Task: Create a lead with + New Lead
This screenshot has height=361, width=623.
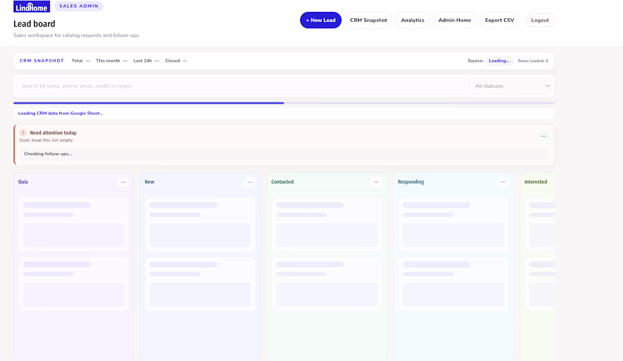Action: click(x=321, y=20)
